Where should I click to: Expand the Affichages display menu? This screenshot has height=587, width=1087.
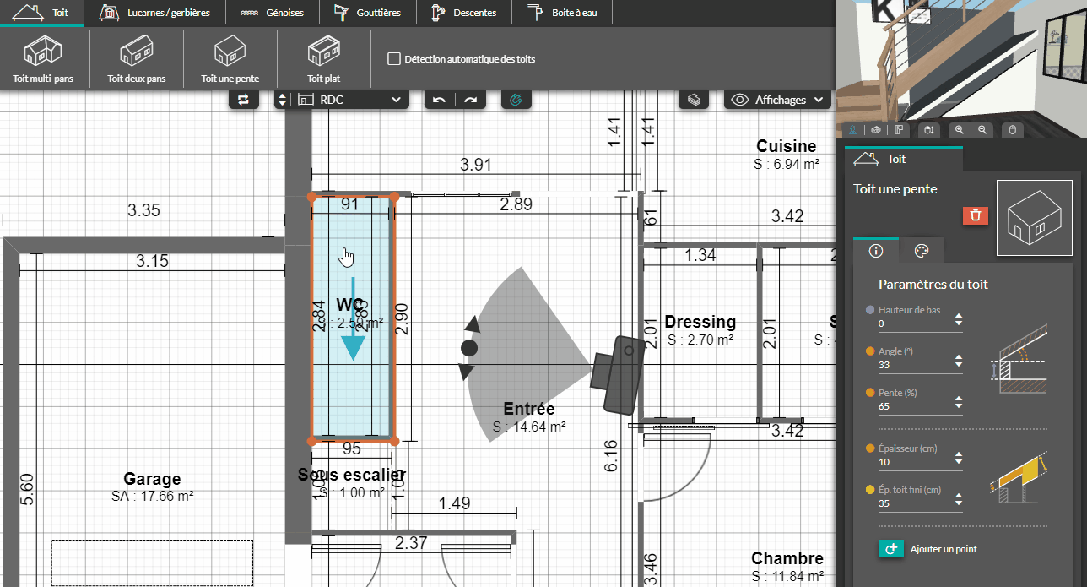778,100
